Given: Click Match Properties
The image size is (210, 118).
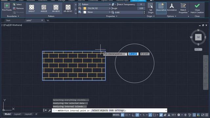Looking at the screenshot, I should click(x=183, y=8).
